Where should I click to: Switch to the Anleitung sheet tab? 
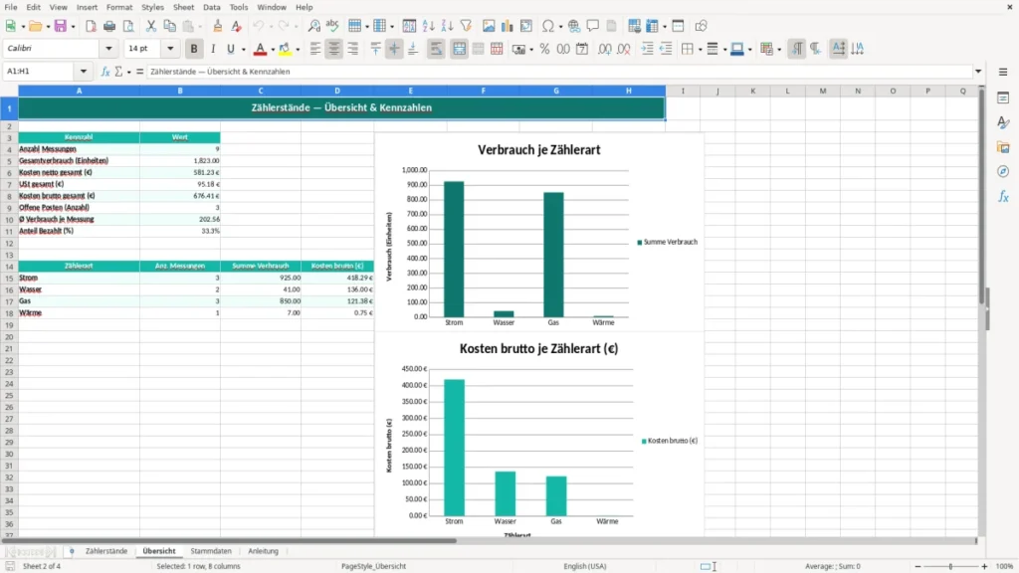[x=263, y=551]
